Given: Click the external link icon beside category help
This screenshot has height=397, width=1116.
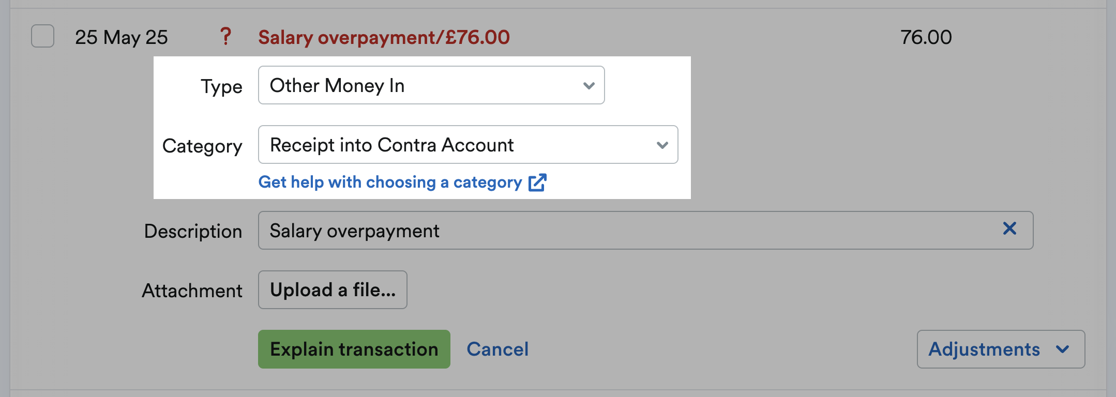Looking at the screenshot, I should (x=537, y=182).
